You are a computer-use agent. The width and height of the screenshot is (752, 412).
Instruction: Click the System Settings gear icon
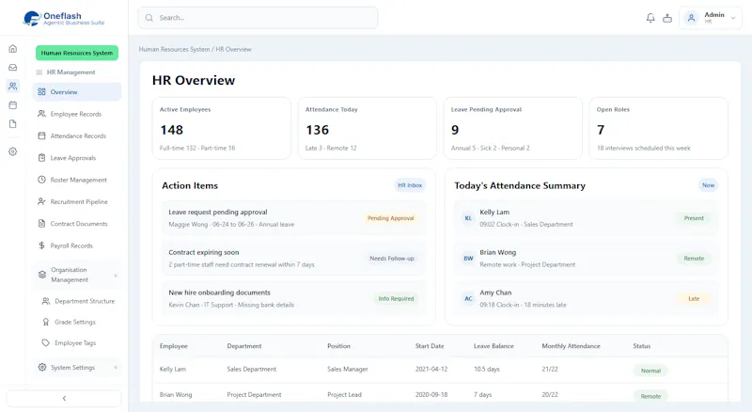tap(42, 368)
